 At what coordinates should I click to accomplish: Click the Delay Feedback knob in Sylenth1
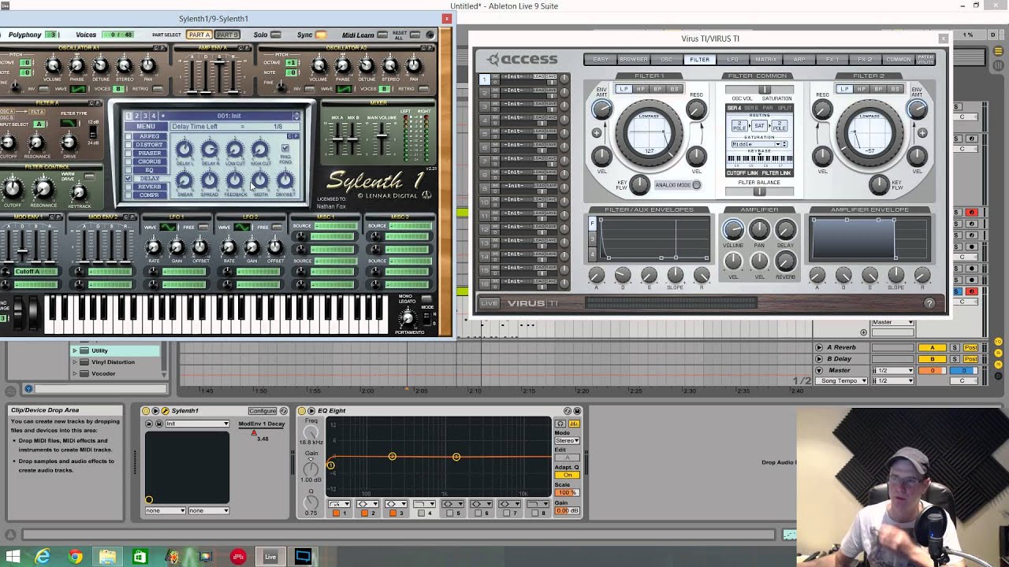234,180
